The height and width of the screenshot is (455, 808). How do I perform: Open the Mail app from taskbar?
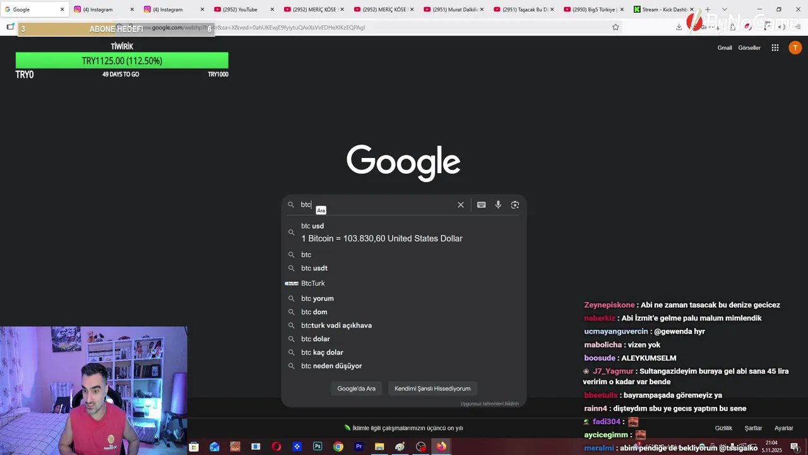215,447
